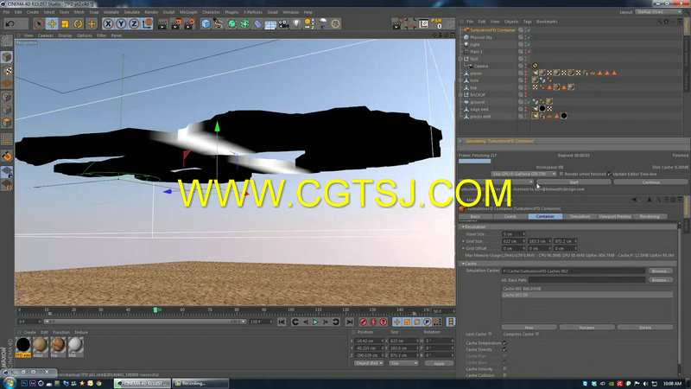Click the Delete cache button

coord(644,328)
